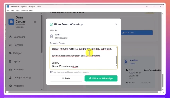Click the Utang & Piutang hand icon
This screenshot has width=170, height=98.
click(x=10, y=78)
